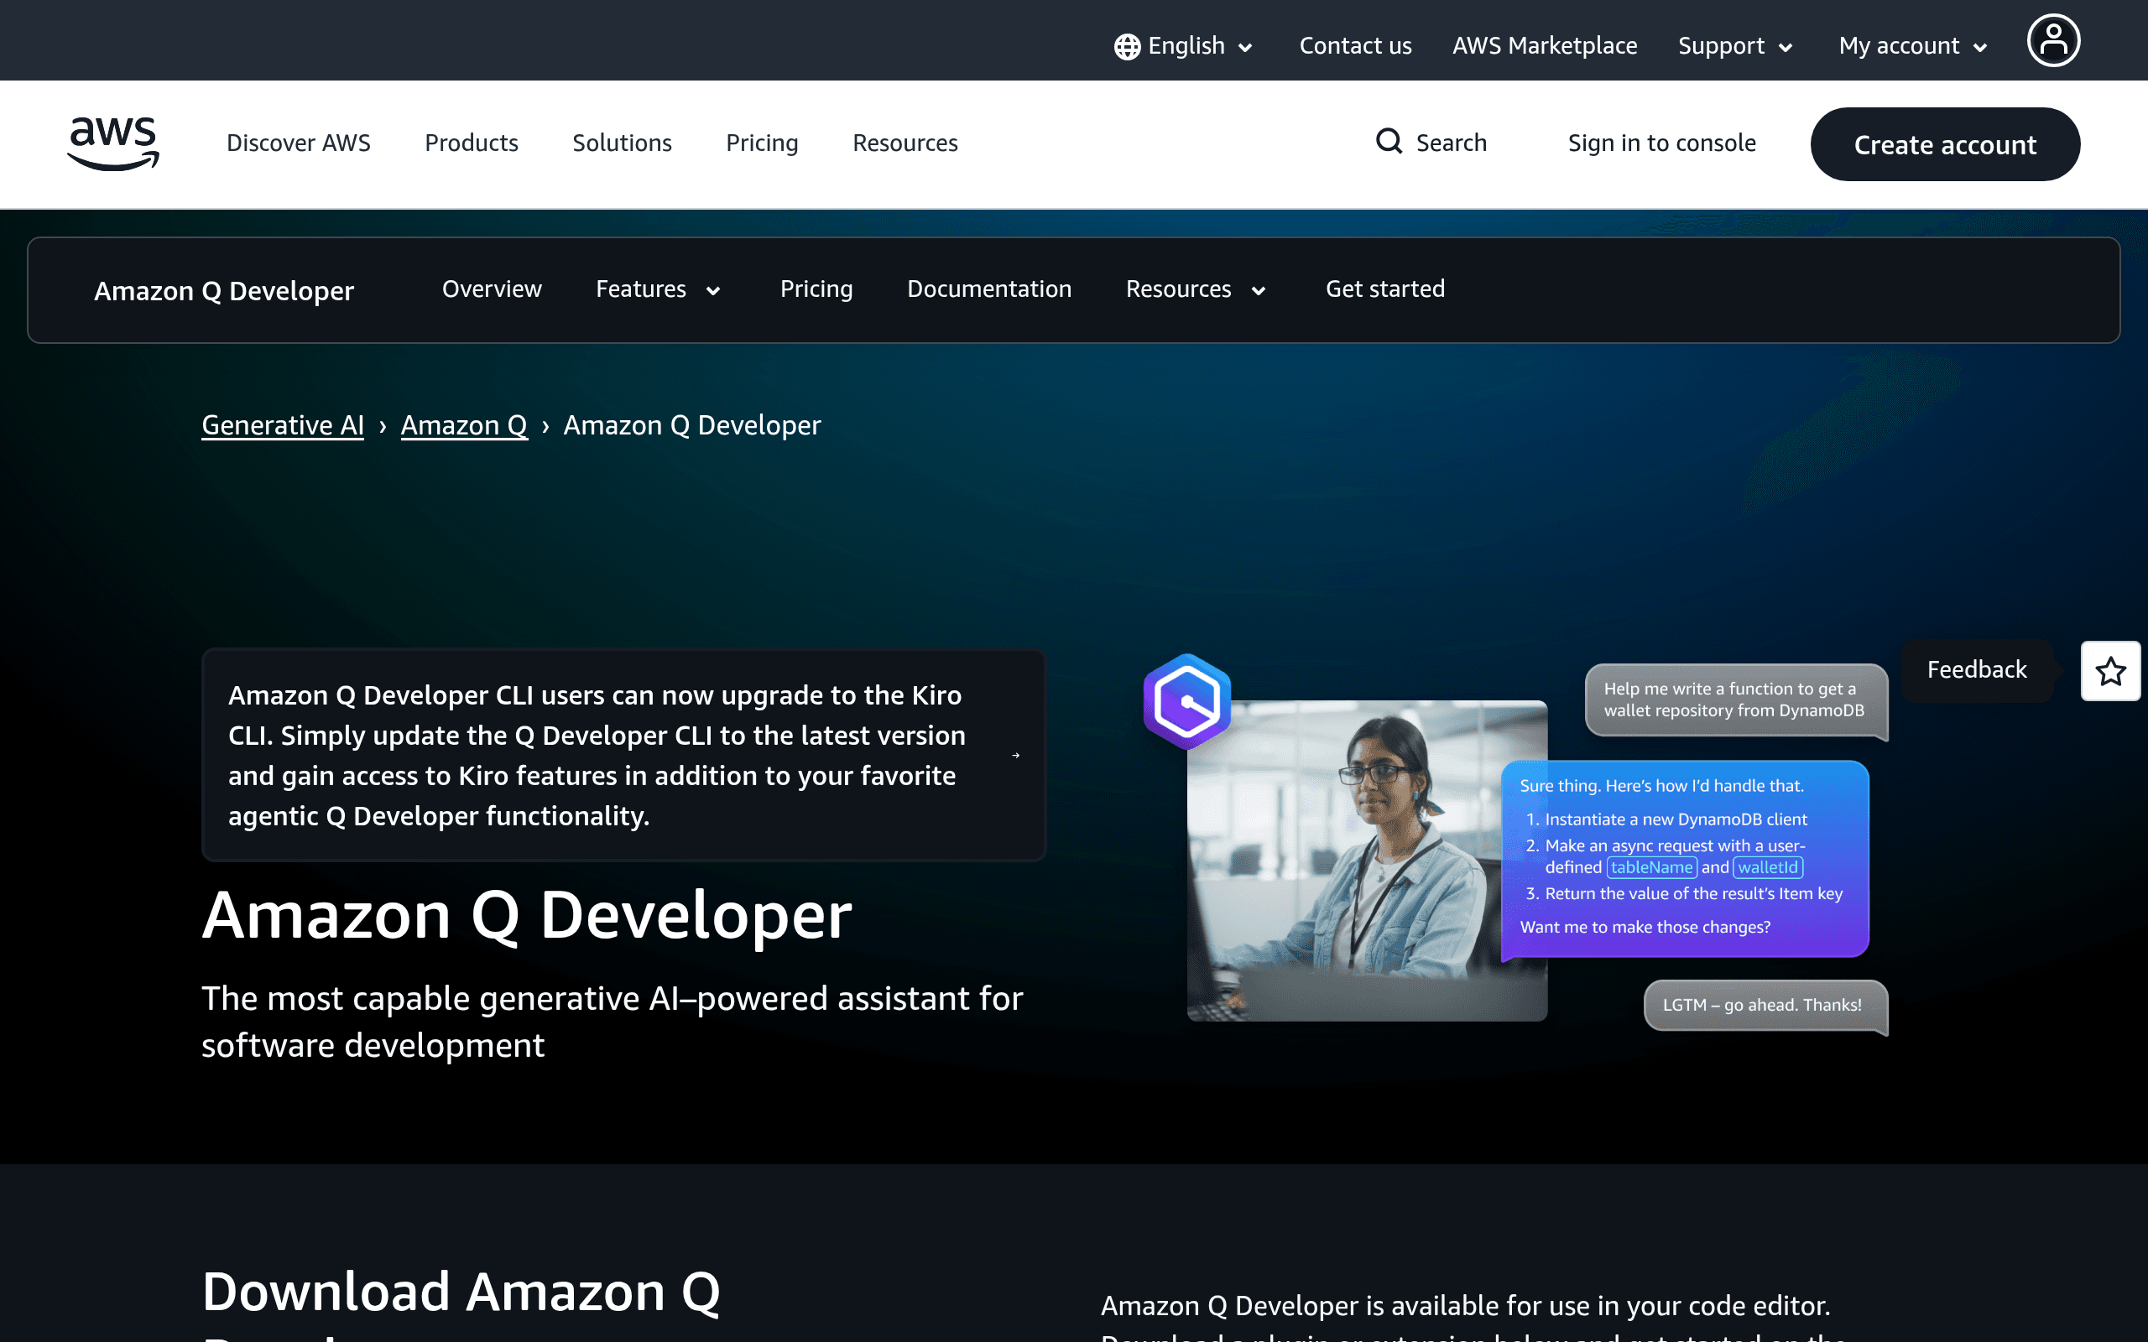Image resolution: width=2148 pixels, height=1342 pixels.
Task: Open Amazon Q breadcrumb link
Action: pyautogui.click(x=464, y=425)
